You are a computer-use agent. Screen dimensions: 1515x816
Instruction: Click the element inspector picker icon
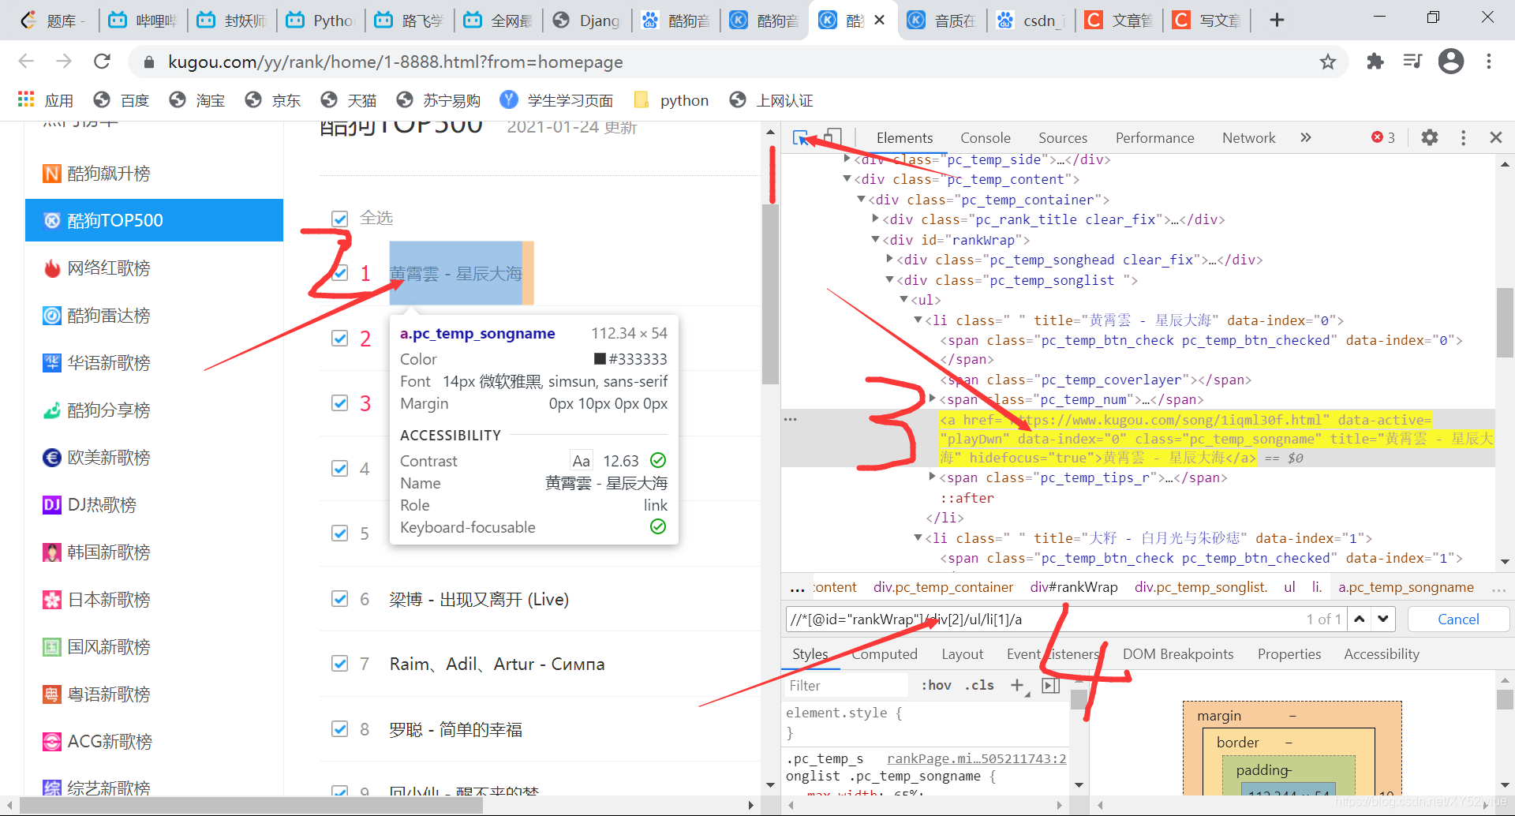pyautogui.click(x=801, y=138)
